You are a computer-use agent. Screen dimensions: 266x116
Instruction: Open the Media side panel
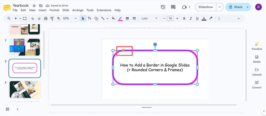[x=257, y=59]
